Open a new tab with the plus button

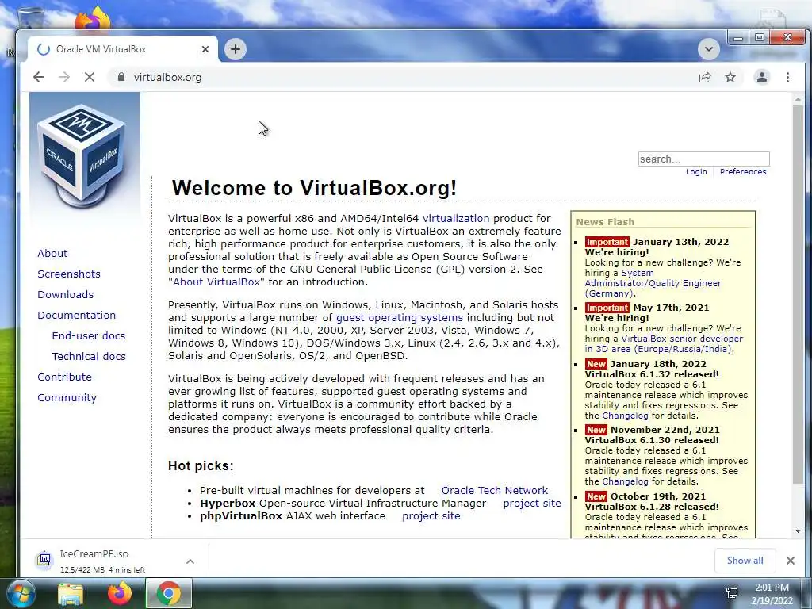(x=235, y=49)
